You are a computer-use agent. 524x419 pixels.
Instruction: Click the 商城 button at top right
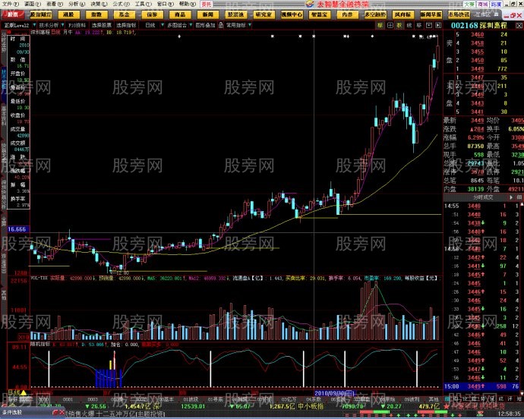[482, 4]
